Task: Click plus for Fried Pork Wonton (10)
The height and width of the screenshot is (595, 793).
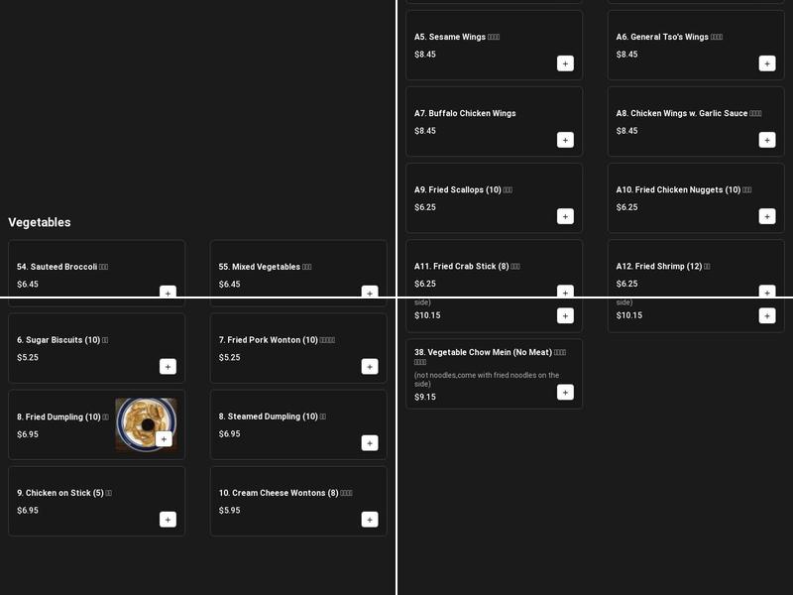Action: point(370,367)
